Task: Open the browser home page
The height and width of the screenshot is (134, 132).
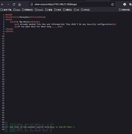Action: [19, 4]
